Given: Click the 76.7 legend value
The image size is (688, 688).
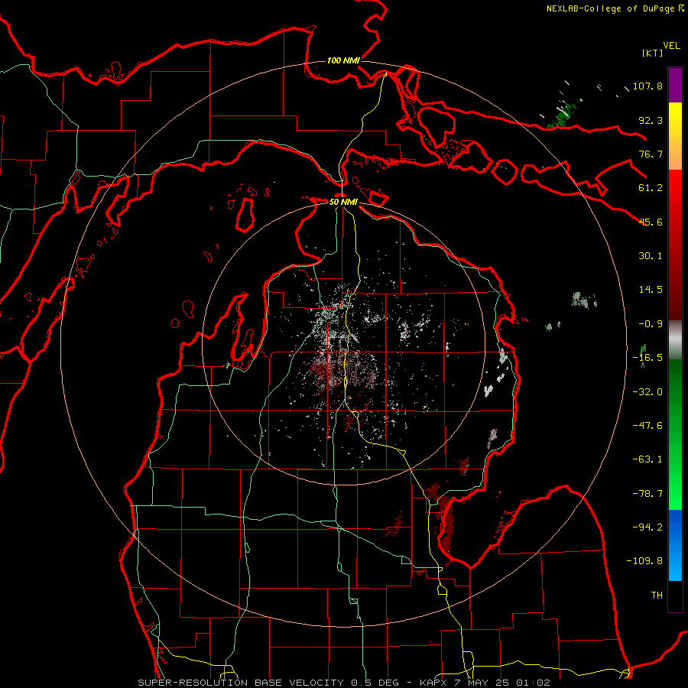Looking at the screenshot, I should click(x=651, y=154).
